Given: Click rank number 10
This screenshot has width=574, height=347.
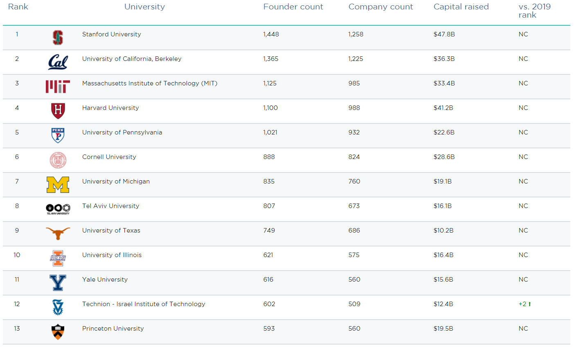Looking at the screenshot, I should tap(17, 255).
